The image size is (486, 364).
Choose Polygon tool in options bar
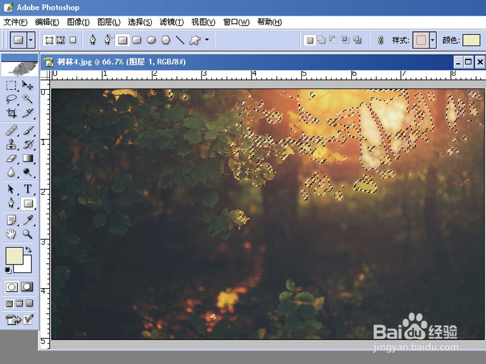166,40
